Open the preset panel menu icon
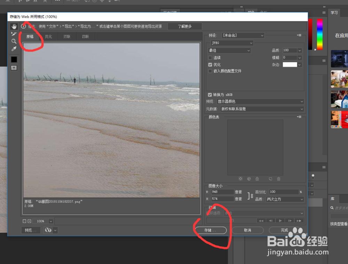 (299, 35)
